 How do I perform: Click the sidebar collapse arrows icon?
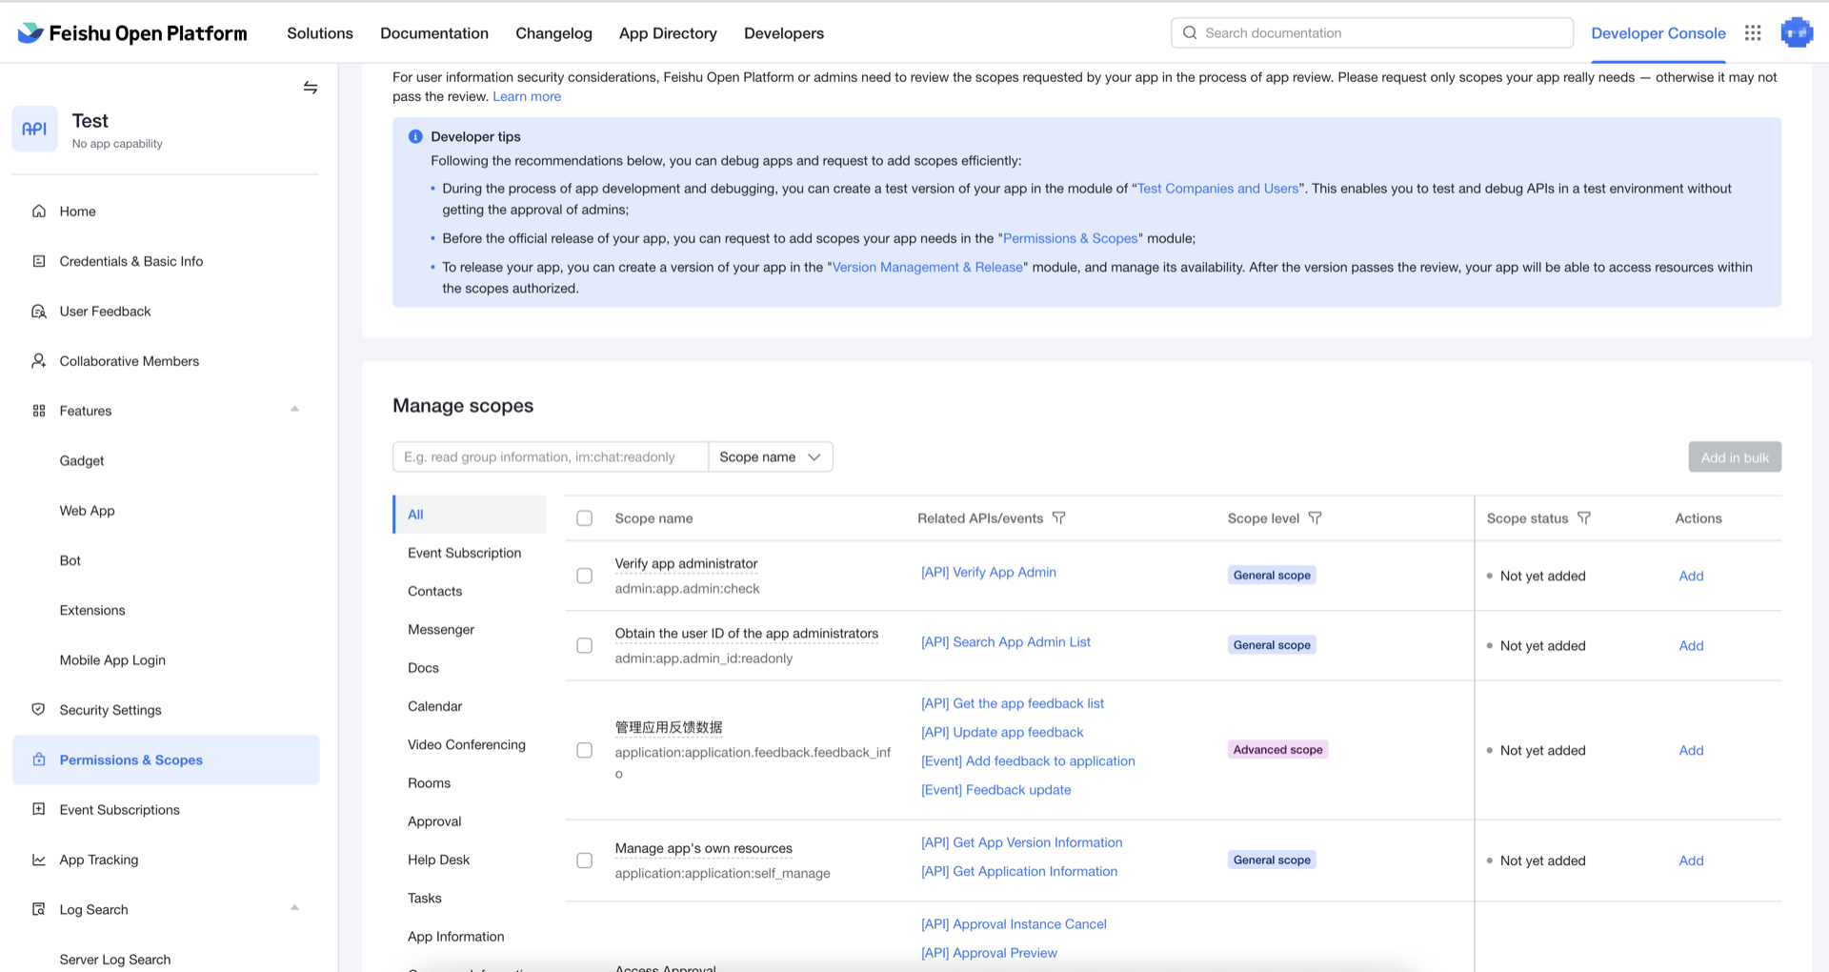tap(311, 88)
